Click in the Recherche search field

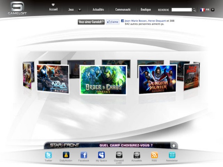[x=182, y=10]
